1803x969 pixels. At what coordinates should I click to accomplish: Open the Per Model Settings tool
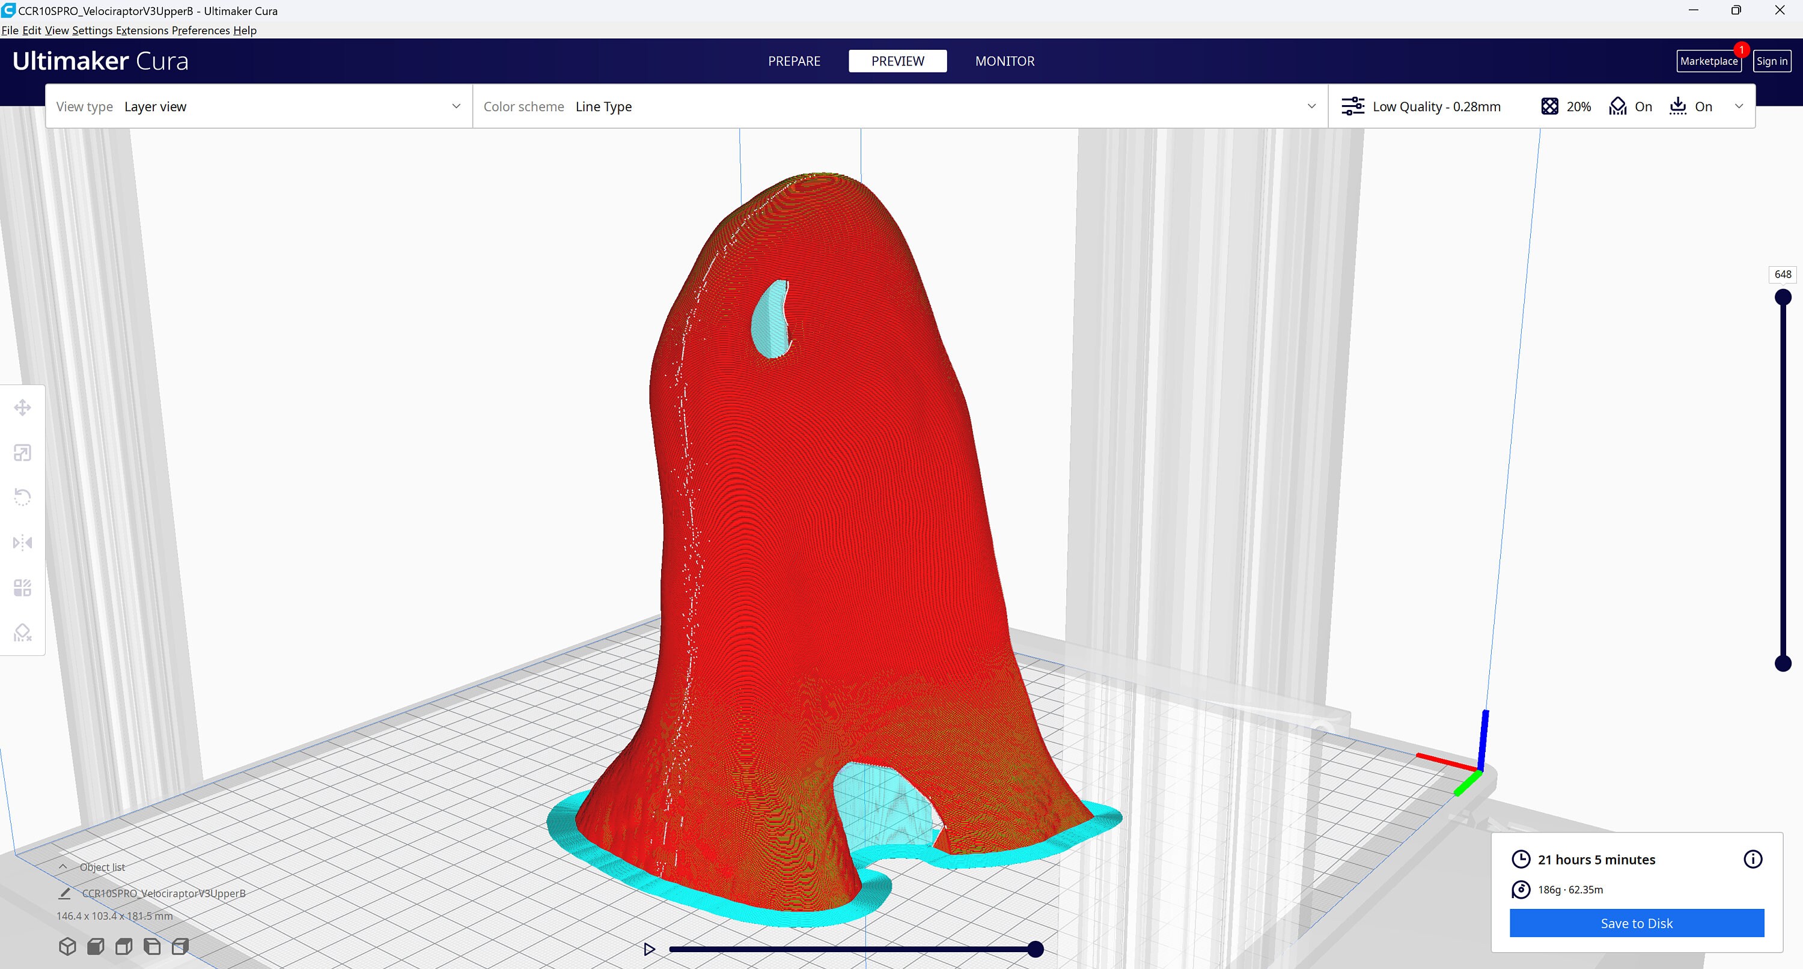coord(22,587)
